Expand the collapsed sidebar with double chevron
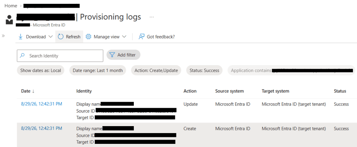 tap(3, 35)
